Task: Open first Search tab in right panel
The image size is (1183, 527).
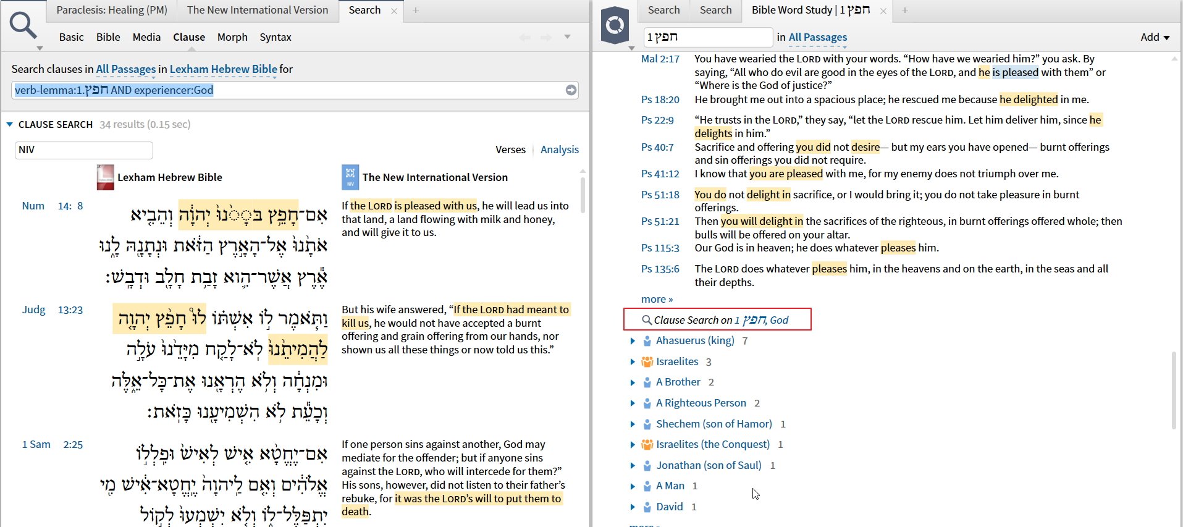Action: click(x=664, y=10)
